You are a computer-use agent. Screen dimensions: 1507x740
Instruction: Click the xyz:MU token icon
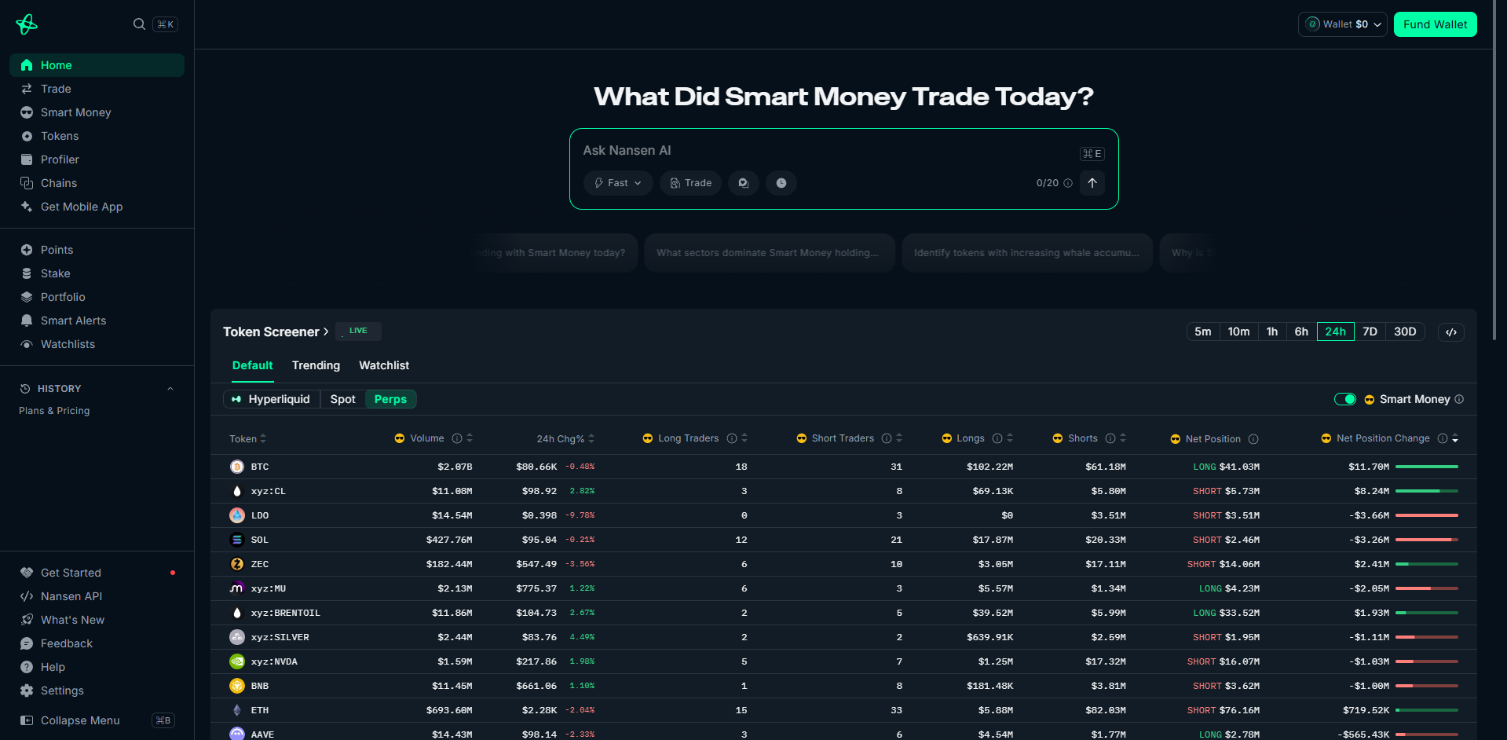pyautogui.click(x=237, y=588)
